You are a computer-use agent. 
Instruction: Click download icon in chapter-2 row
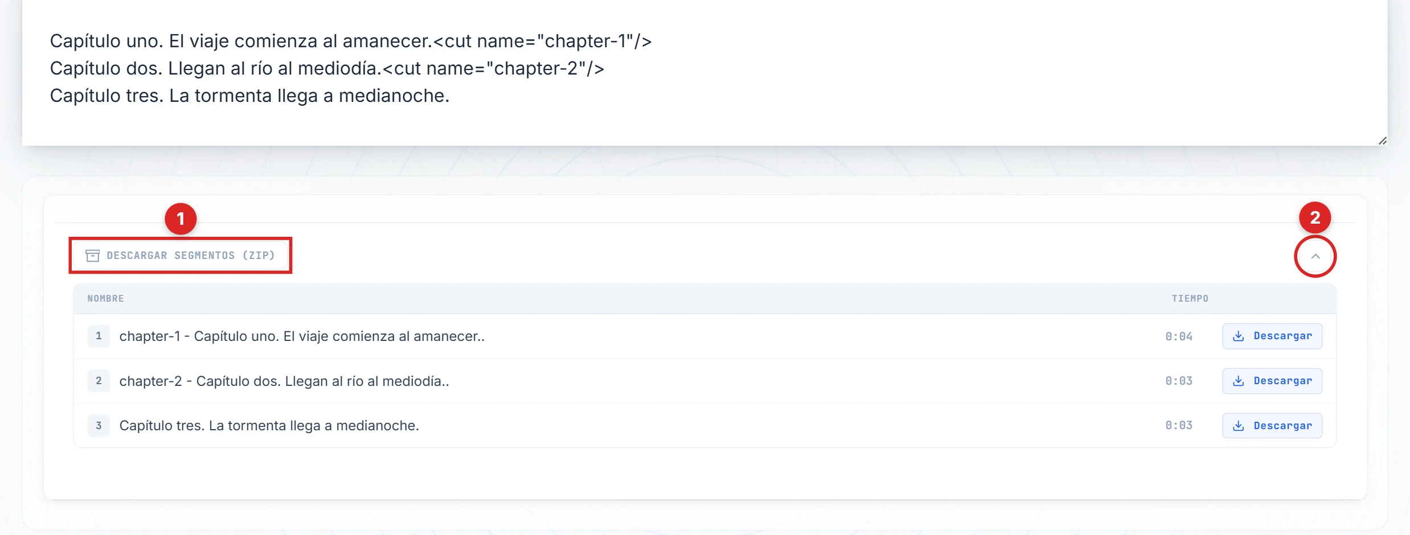pyautogui.click(x=1239, y=381)
